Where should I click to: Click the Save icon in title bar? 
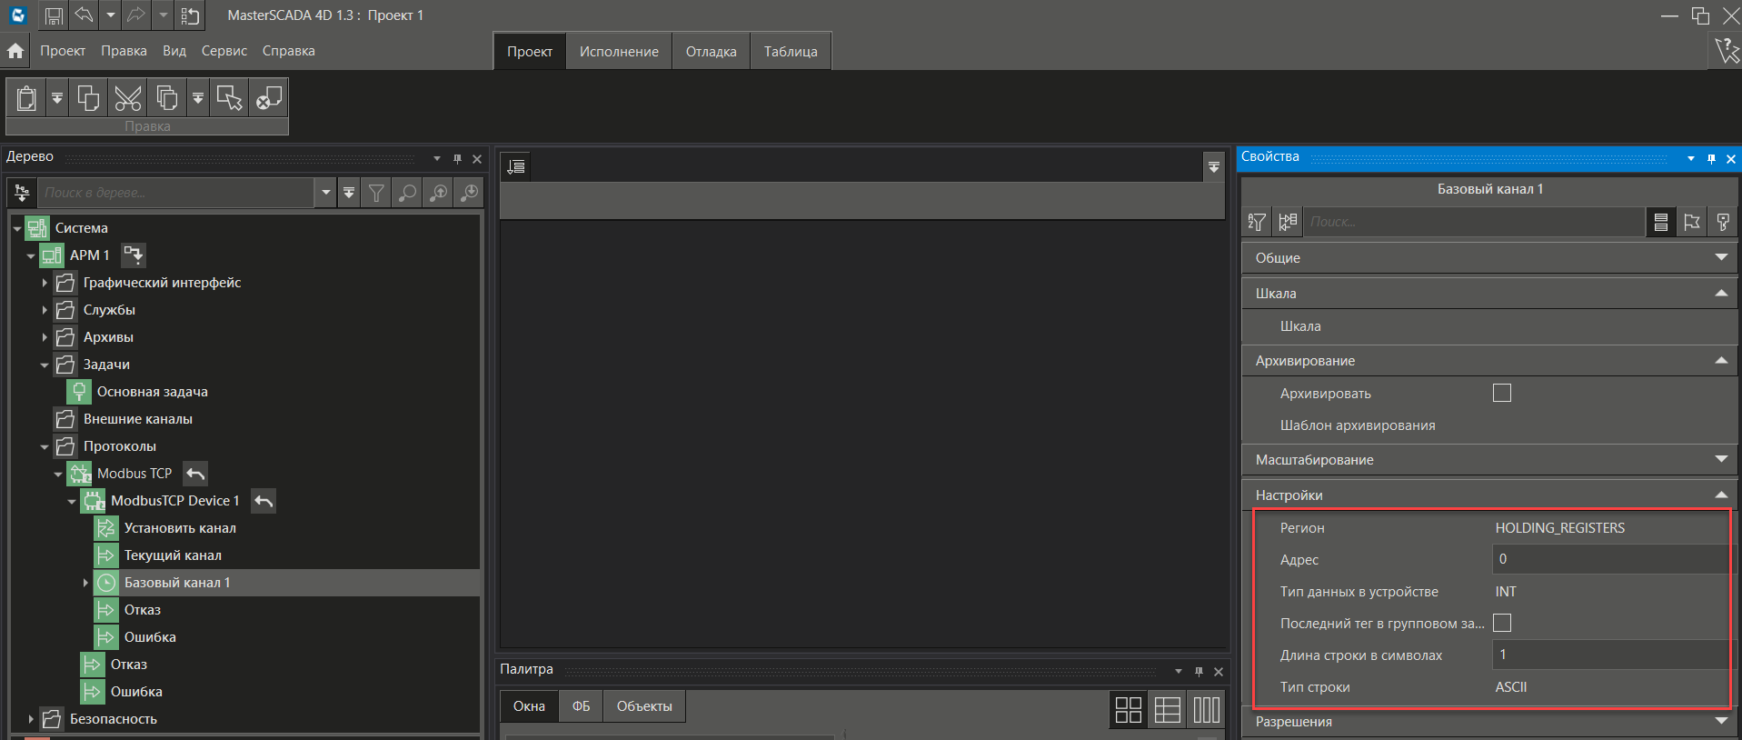(54, 15)
